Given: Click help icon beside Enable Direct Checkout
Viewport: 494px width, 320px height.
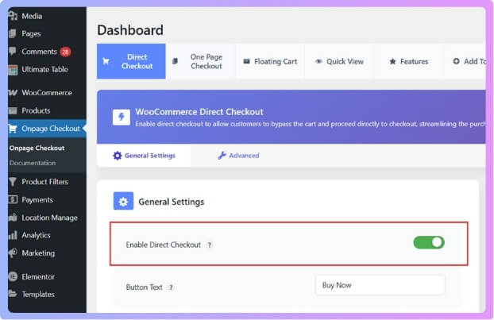Looking at the screenshot, I should coord(210,245).
